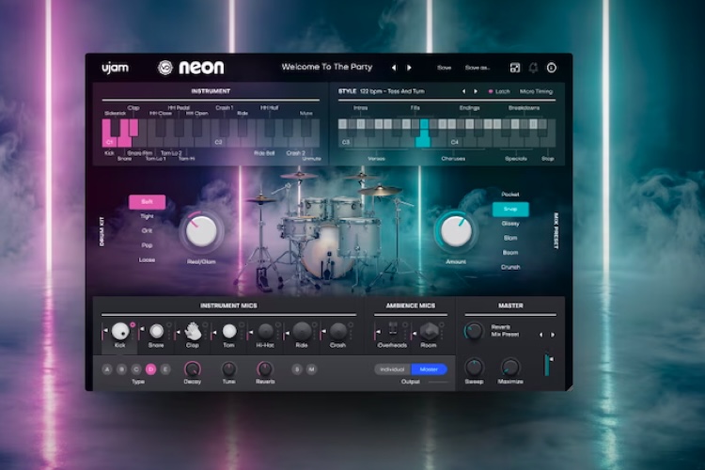Select previous Reverb Mix Preset arrow
Screen dimensions: 705x470
click(x=540, y=335)
